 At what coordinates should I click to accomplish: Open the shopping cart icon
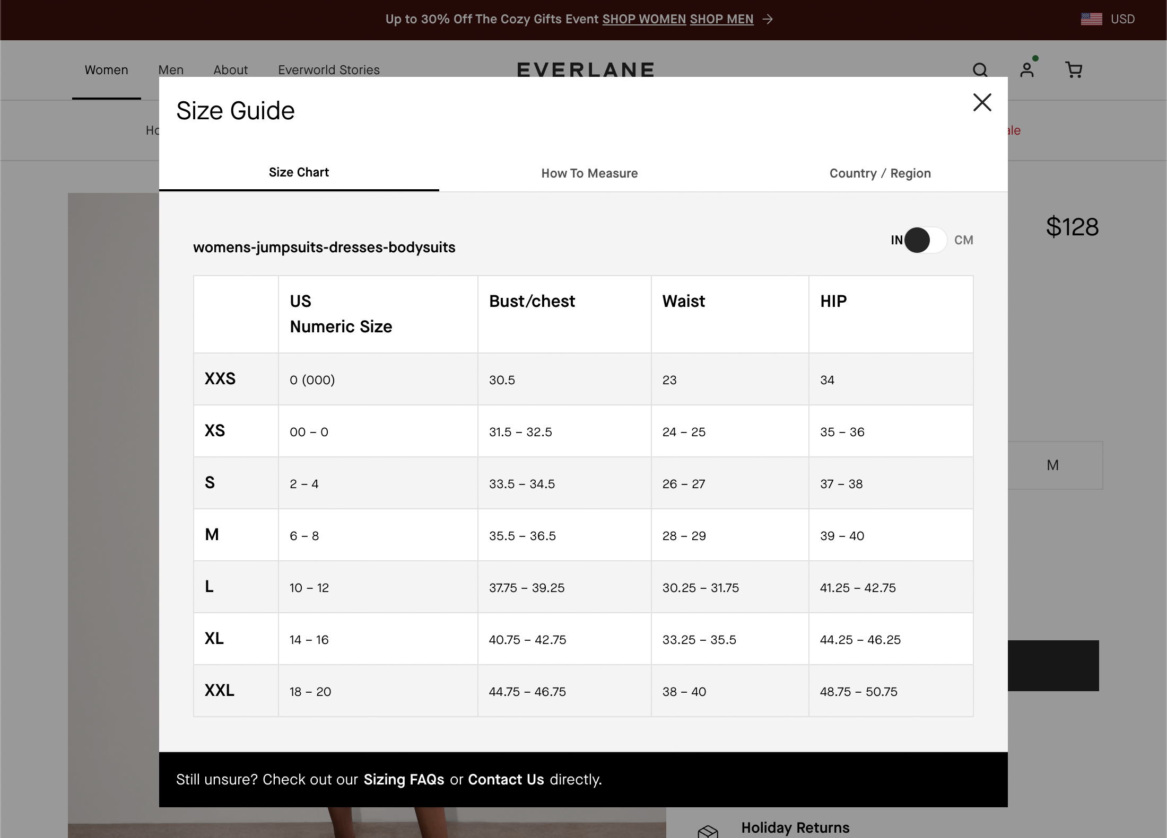(1074, 69)
